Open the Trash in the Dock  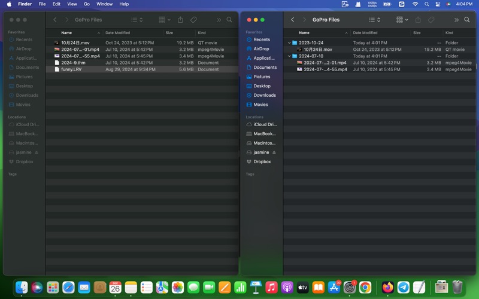coord(457,288)
